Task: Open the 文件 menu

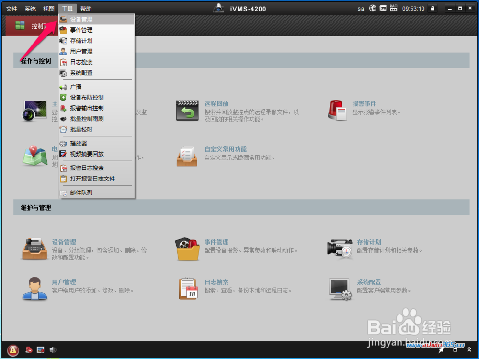Action: 11,9
